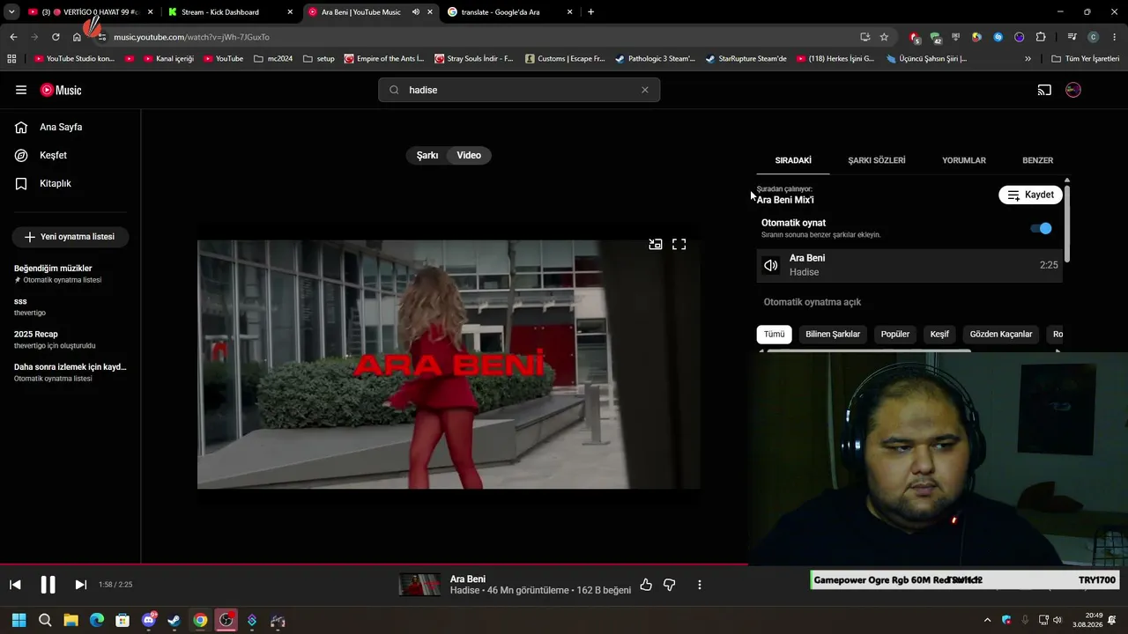Filter queue by Gözden Kaçanlar chip
This screenshot has height=634, width=1128.
coord(1001,335)
